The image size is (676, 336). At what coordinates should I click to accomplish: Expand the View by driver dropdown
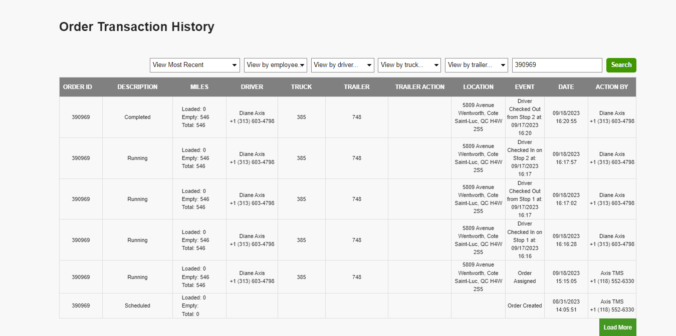pos(343,65)
